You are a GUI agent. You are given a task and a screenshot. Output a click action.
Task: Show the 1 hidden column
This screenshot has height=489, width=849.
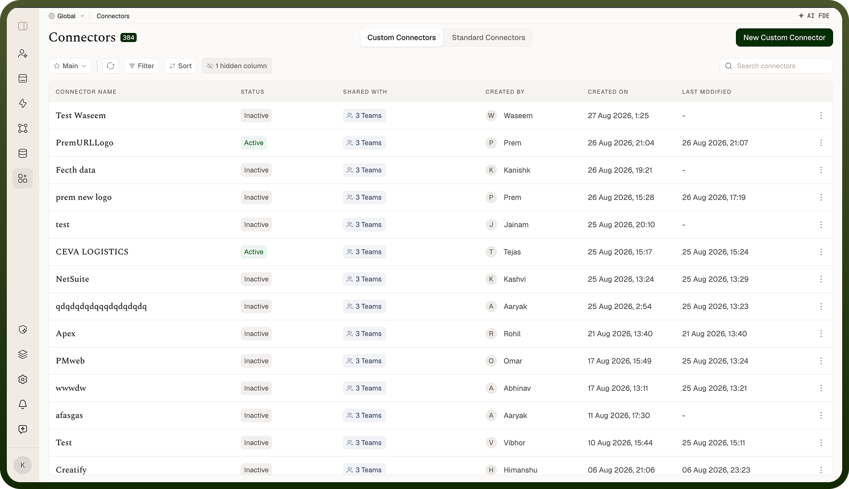point(236,66)
